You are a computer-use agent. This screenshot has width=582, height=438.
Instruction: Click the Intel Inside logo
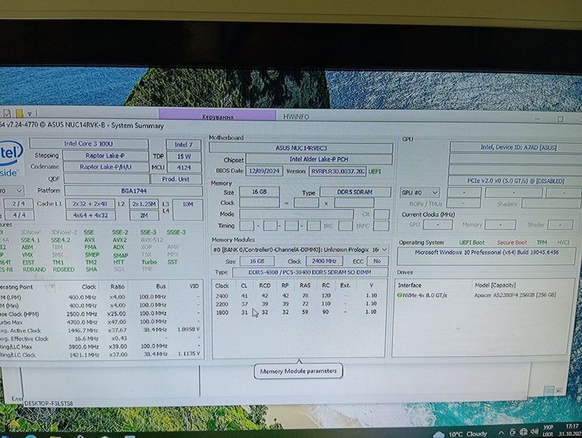point(9,161)
